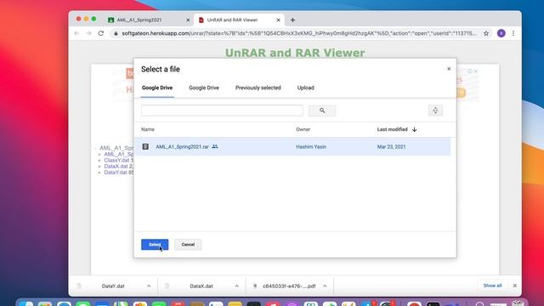544x306 pixels.
Task: Click the sort order toggle icon
Action: click(x=435, y=110)
